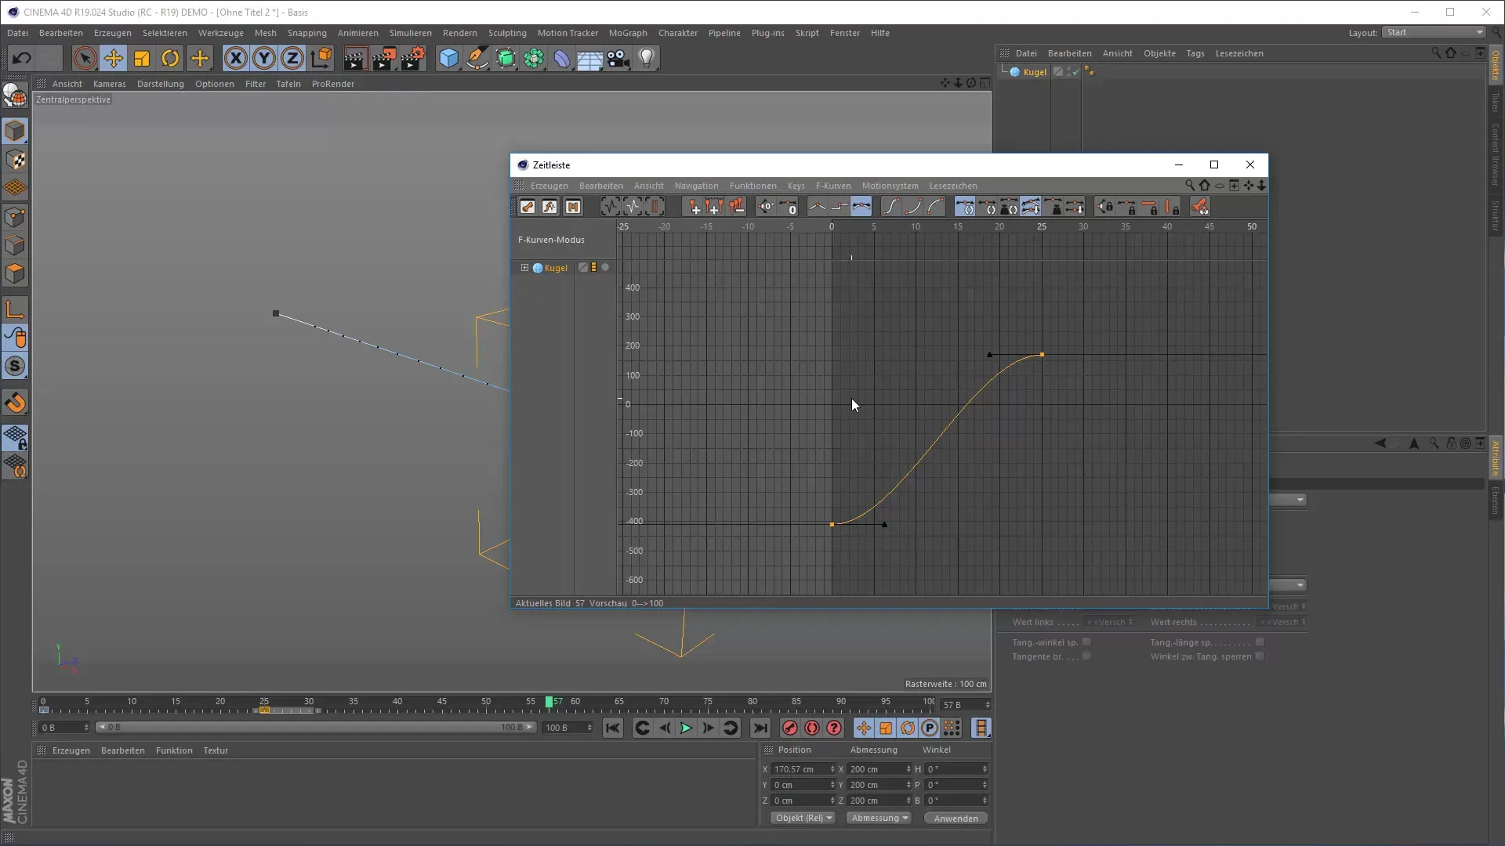The height and width of the screenshot is (846, 1505).
Task: Click the Undo arrow icon
Action: click(x=21, y=58)
